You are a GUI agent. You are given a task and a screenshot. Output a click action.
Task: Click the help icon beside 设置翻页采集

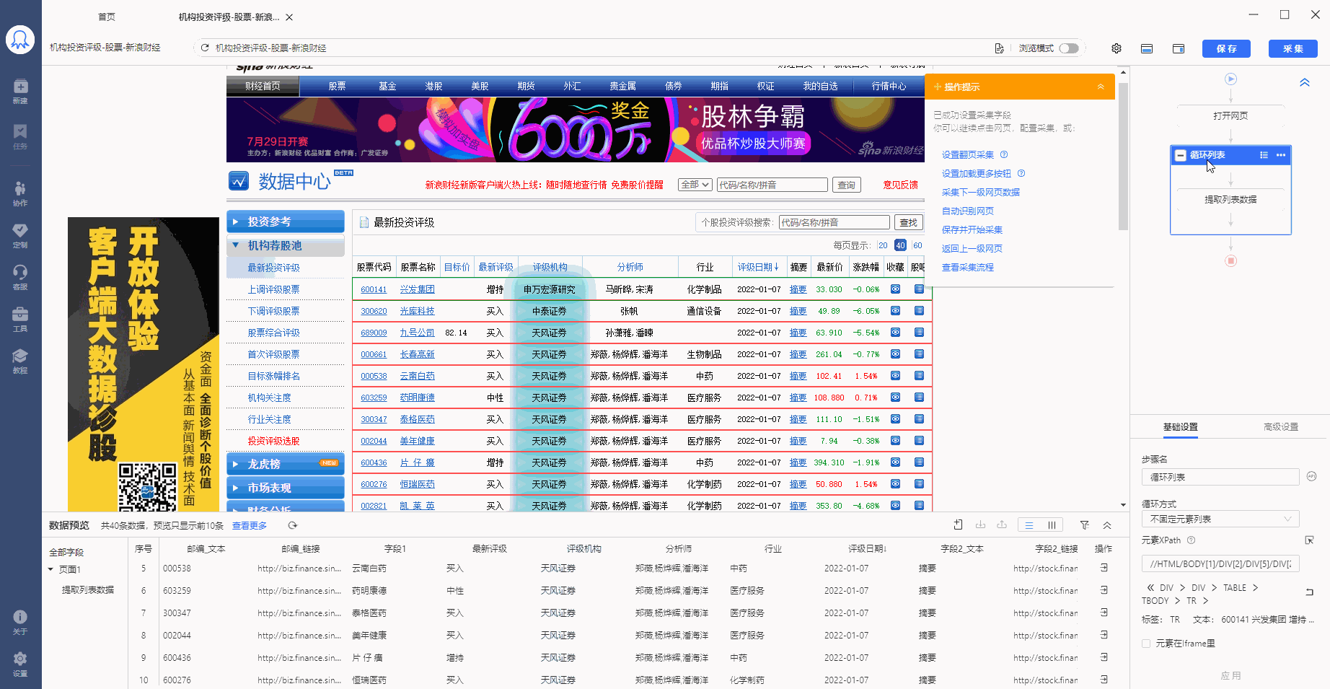click(x=1004, y=154)
